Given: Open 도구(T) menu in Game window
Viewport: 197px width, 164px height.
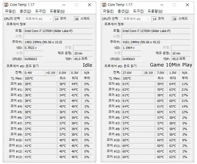Looking at the screenshot, I should [138, 11].
